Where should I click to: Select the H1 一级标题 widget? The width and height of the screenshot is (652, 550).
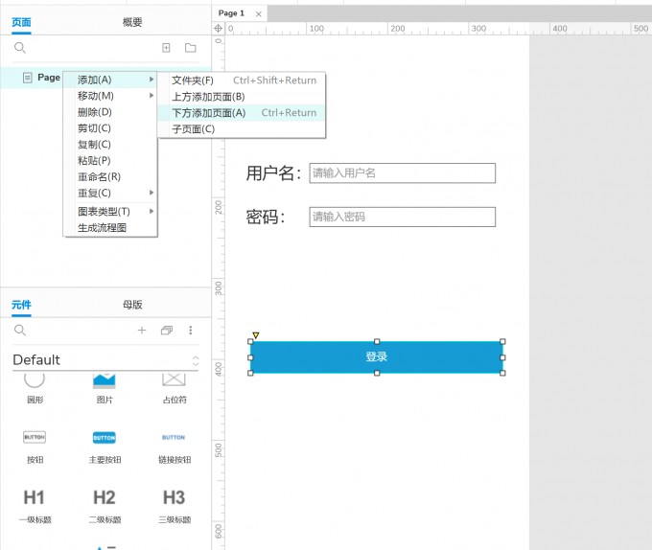point(35,506)
